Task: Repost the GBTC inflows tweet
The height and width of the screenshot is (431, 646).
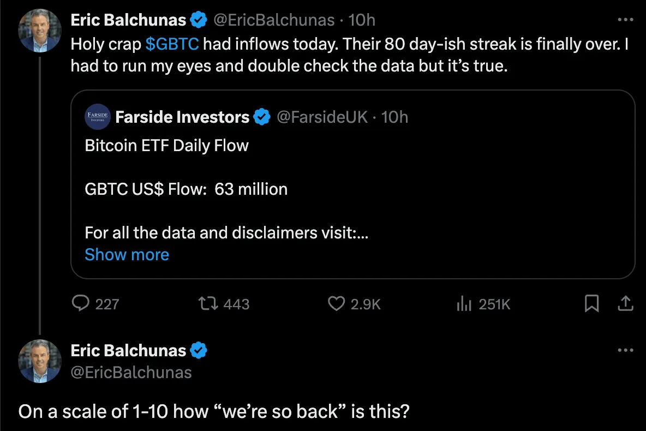Action: (x=206, y=303)
